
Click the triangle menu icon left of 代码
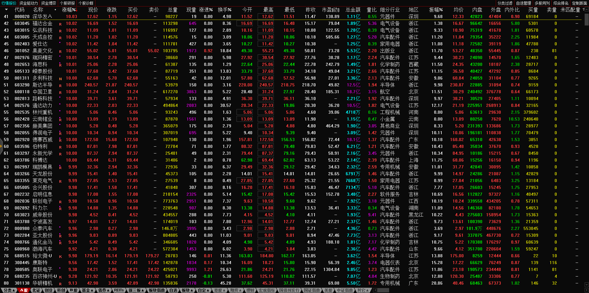tap(6, 10)
